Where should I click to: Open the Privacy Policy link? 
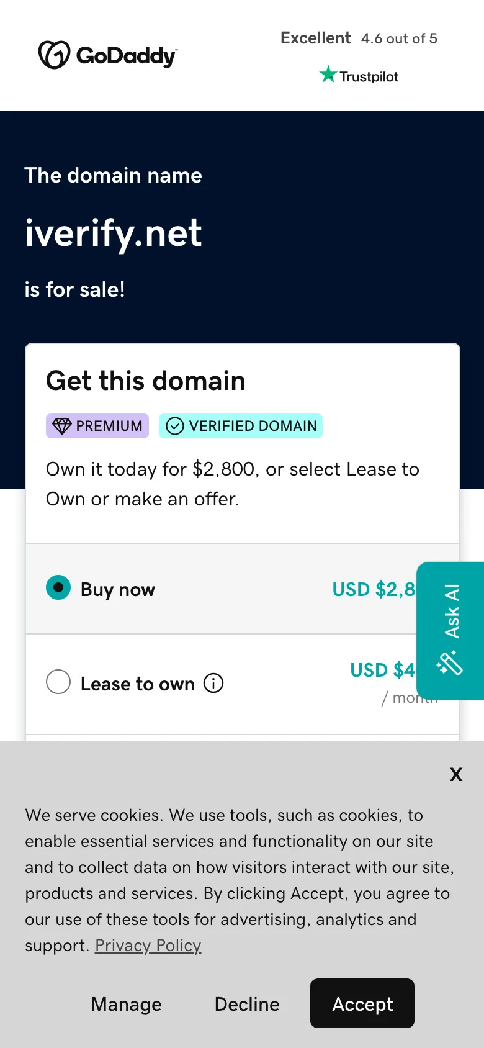(x=148, y=946)
